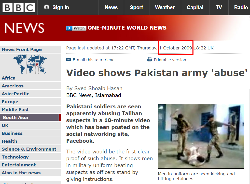Click Printable version link
Image resolution: width=250 pixels, height=184 pixels.
pyautogui.click(x=170, y=60)
